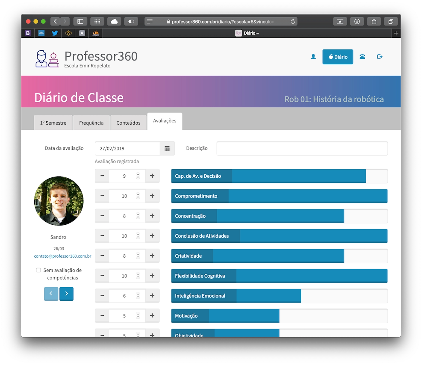Open the Twitter pinned tab

(x=55, y=33)
